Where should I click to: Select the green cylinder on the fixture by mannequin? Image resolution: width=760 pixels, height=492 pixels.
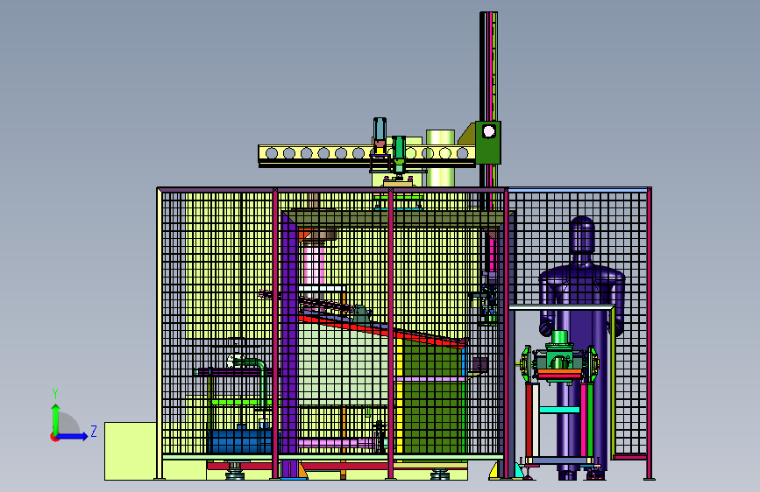click(559, 337)
